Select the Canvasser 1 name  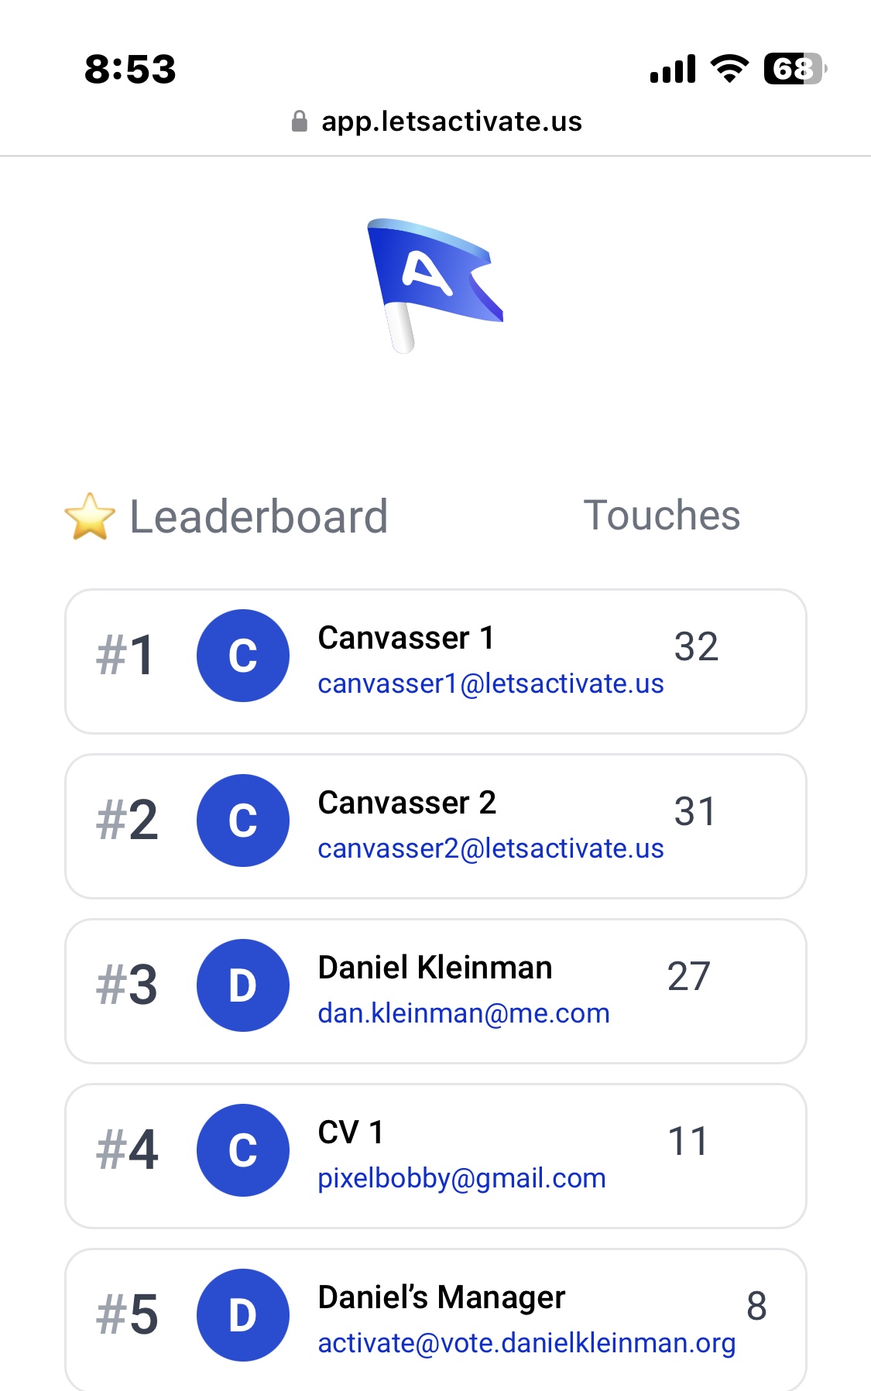click(406, 639)
